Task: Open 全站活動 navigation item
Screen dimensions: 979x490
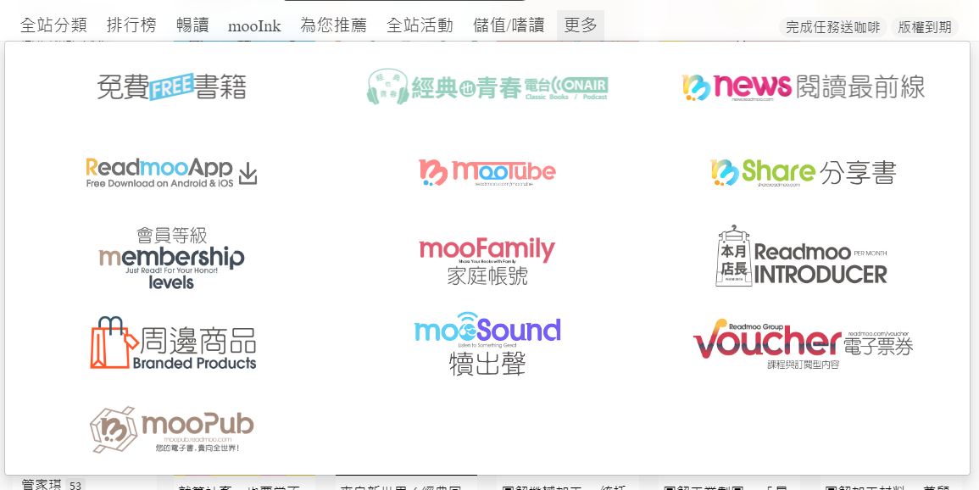Action: tap(420, 25)
